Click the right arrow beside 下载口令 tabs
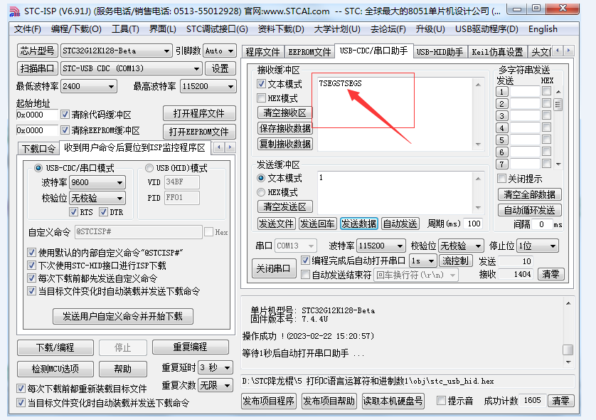Screen dimensions: 596x420 click(x=230, y=147)
